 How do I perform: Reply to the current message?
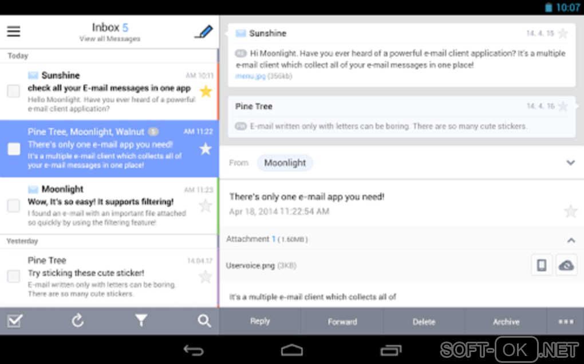pos(260,322)
